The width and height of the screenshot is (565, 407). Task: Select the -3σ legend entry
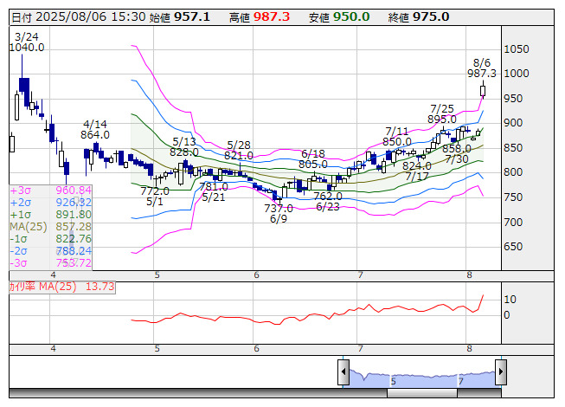(50, 263)
